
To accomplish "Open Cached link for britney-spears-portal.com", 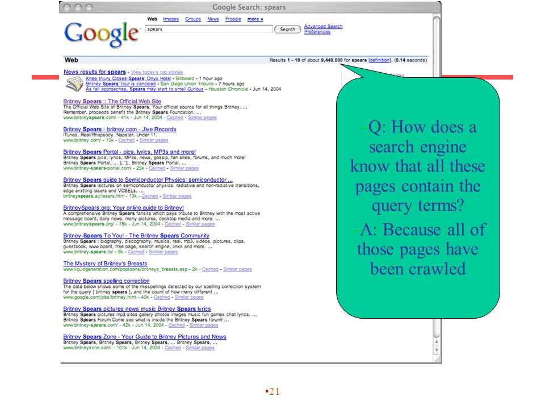I will 157,168.
